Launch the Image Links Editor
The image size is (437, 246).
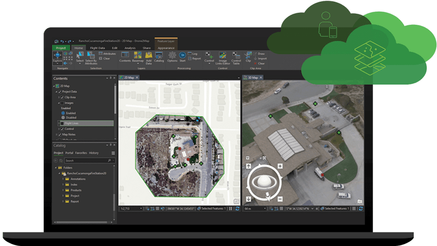[223, 58]
